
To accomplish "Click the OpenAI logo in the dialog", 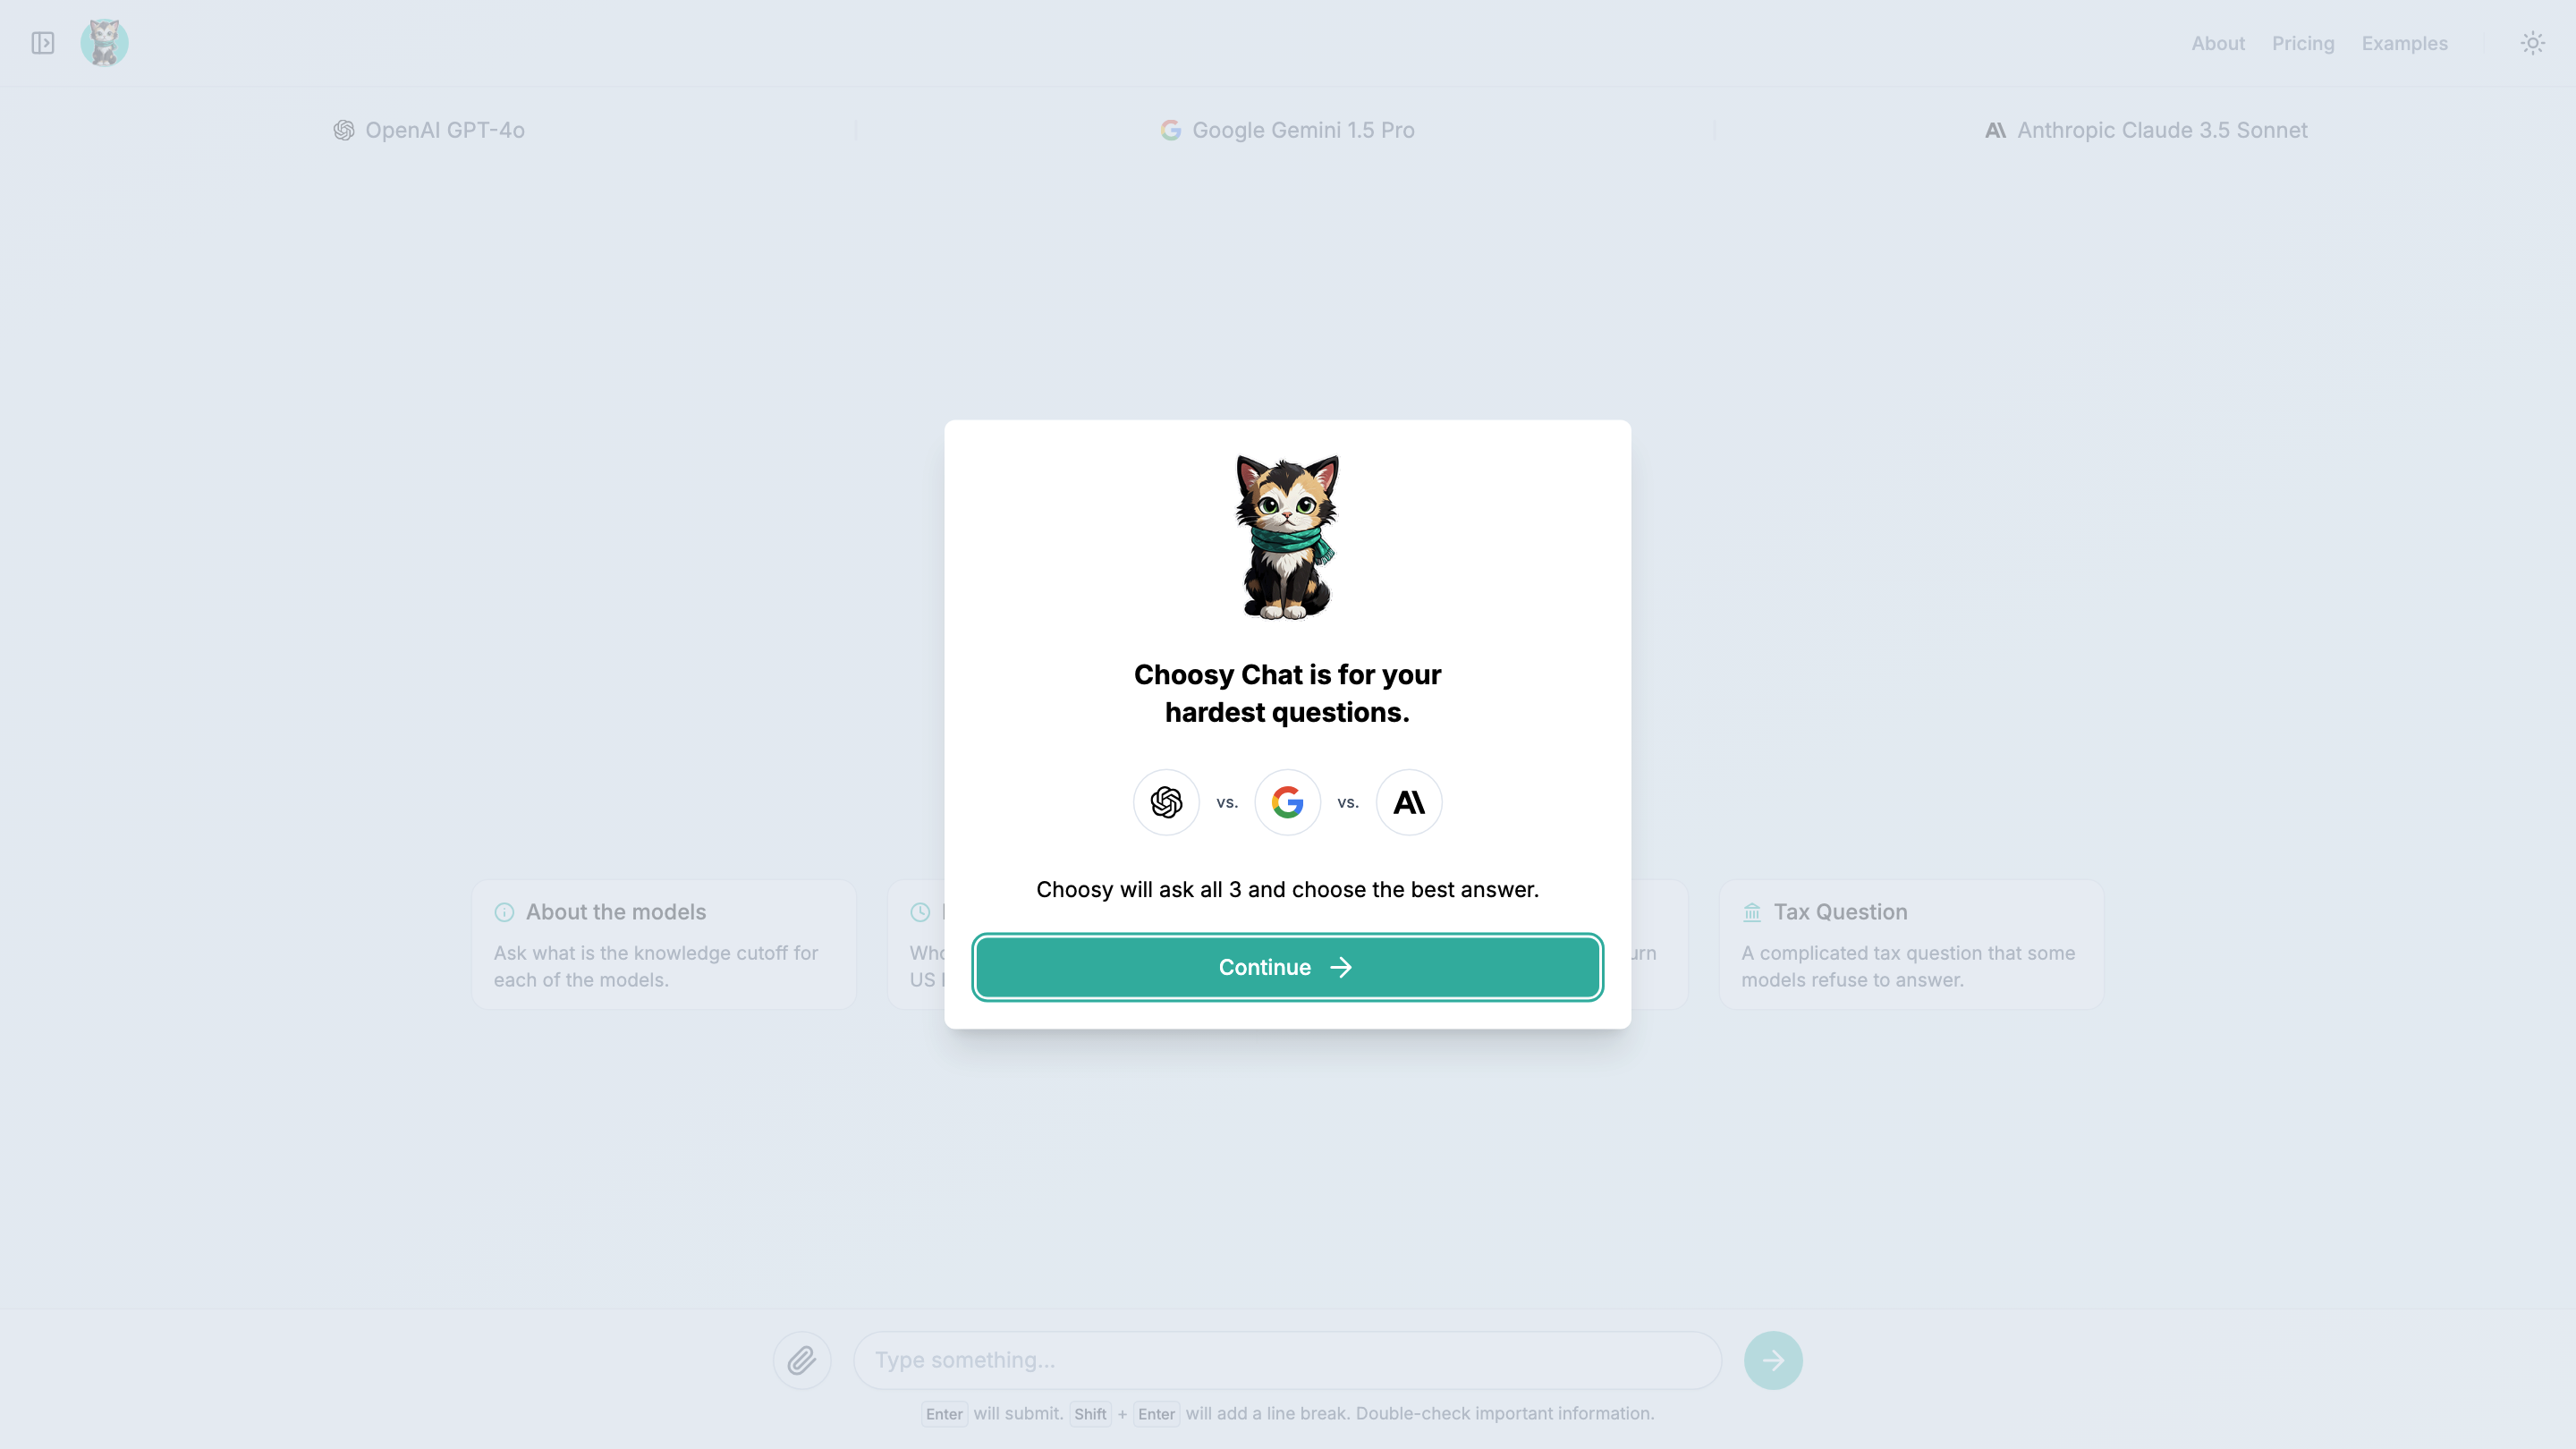I will (x=1166, y=802).
